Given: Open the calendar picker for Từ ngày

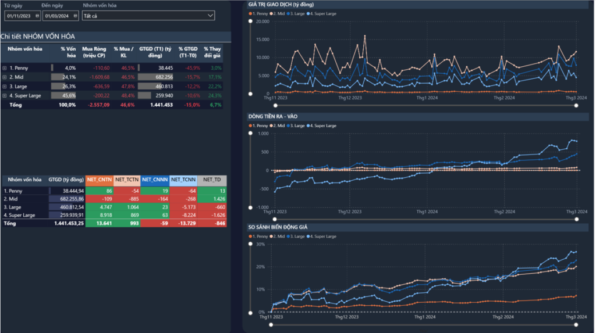Looking at the screenshot, I should coord(37,16).
